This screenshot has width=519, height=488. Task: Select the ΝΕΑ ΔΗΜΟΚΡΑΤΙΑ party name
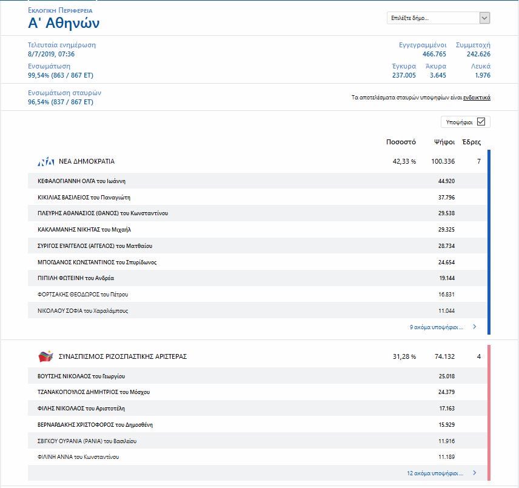pos(87,161)
